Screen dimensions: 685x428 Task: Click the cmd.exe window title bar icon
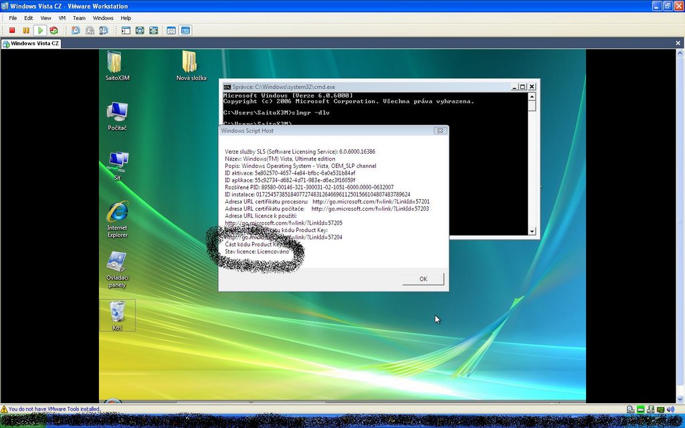coord(227,87)
